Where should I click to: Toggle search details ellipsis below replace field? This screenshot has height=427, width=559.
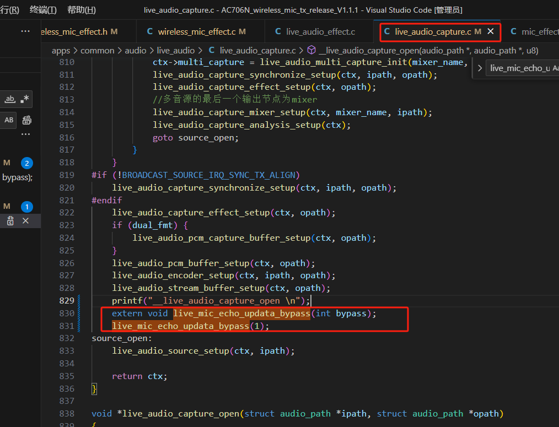click(x=25, y=134)
